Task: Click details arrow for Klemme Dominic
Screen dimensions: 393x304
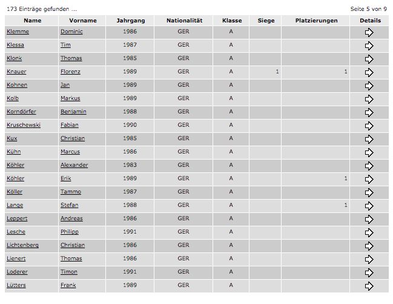Action: coord(369,32)
